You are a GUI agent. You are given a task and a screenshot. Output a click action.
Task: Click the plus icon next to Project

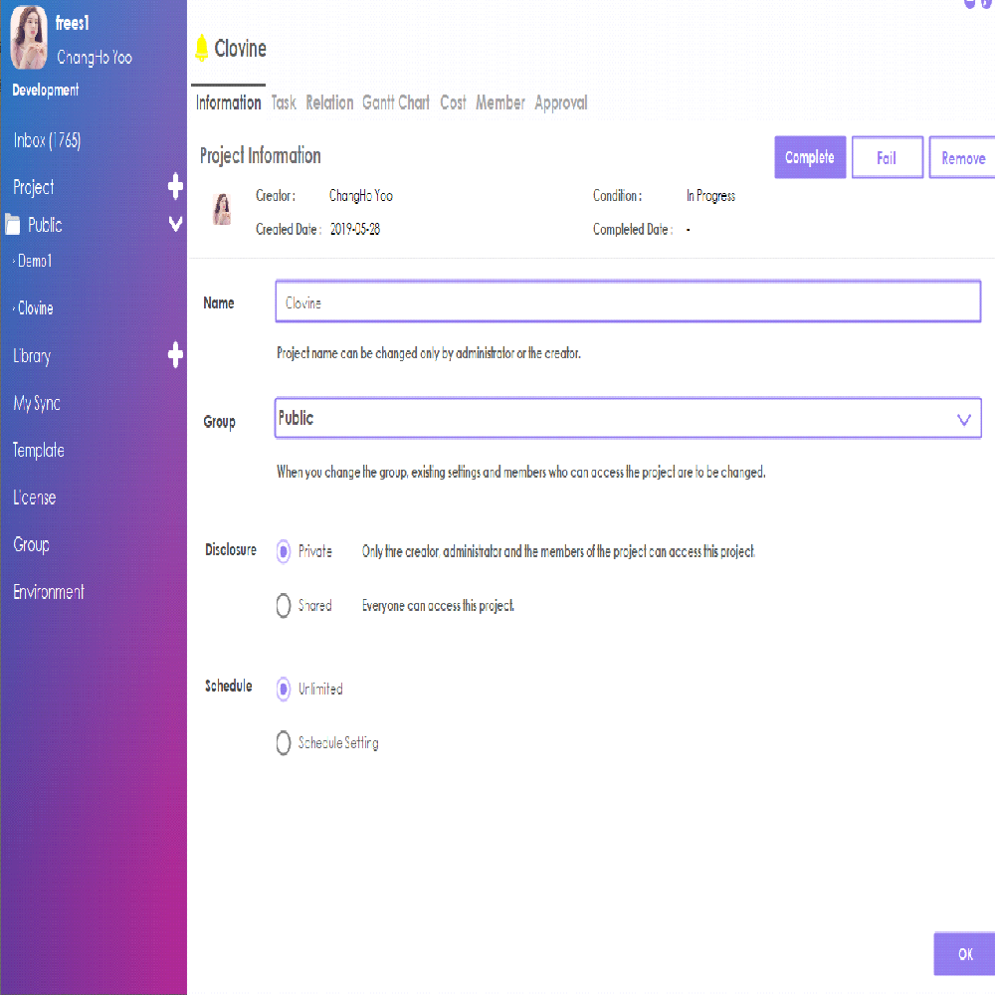[175, 187]
